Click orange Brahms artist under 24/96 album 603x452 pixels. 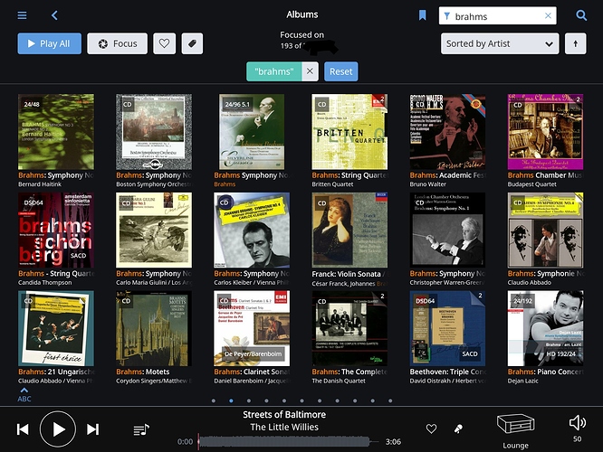pyautogui.click(x=225, y=184)
